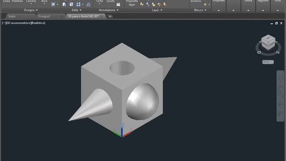286x161 pixels.
Task: Click the first layer tool icon
Action: point(142,4)
